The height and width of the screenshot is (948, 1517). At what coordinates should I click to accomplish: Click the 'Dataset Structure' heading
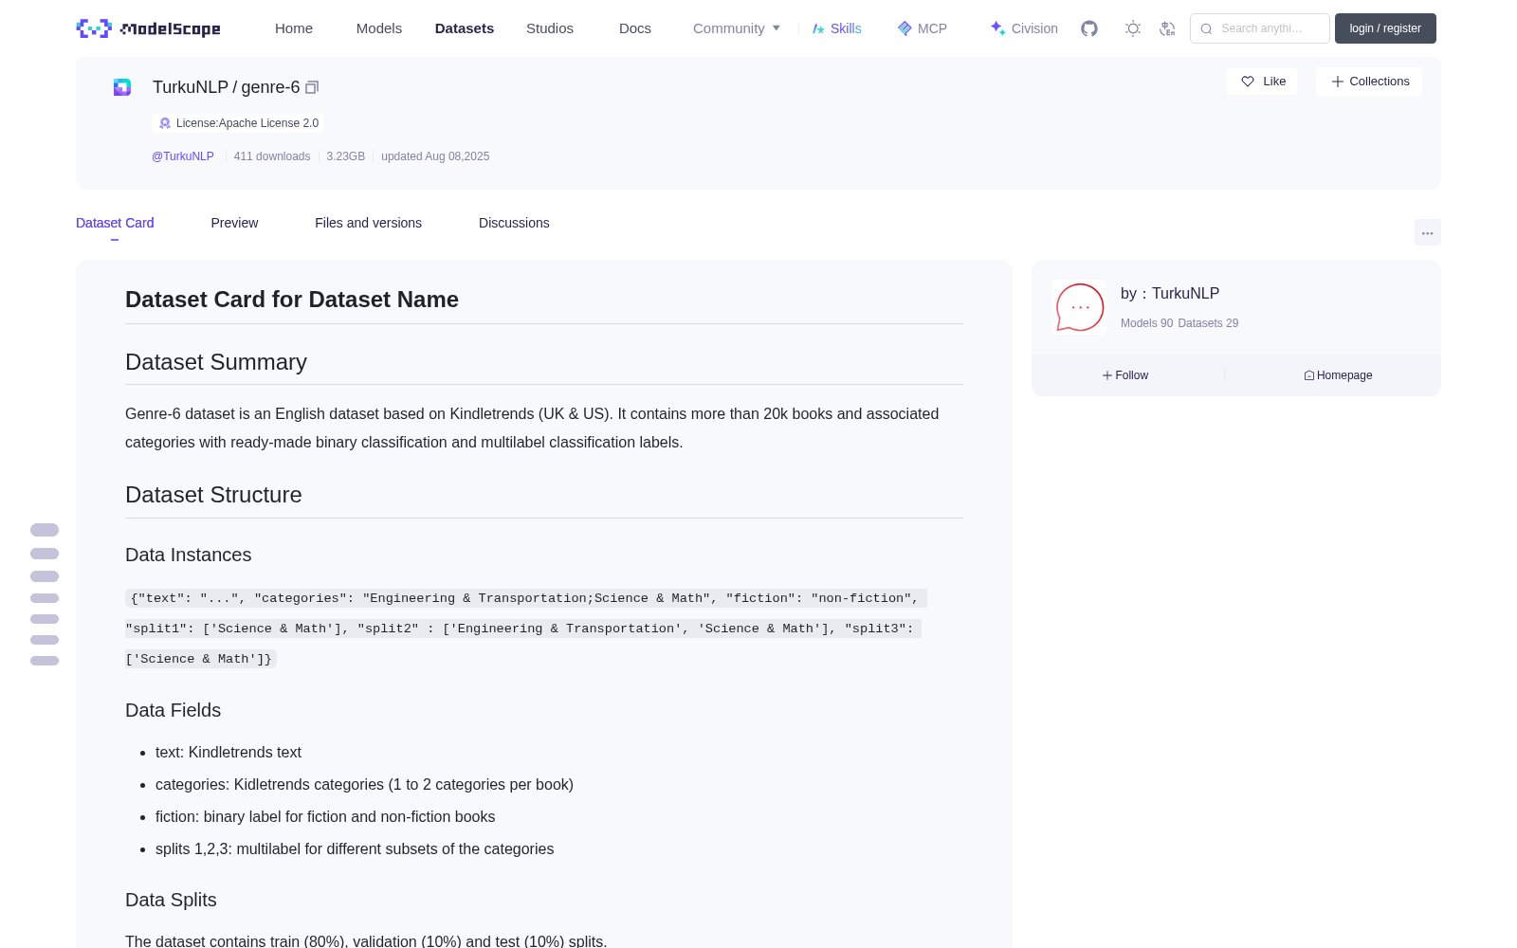coord(213,495)
